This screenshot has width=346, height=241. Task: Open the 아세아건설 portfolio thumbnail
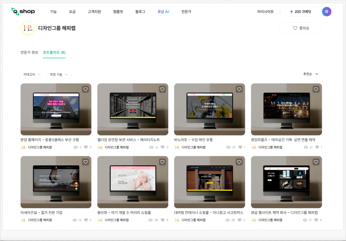click(x=56, y=182)
